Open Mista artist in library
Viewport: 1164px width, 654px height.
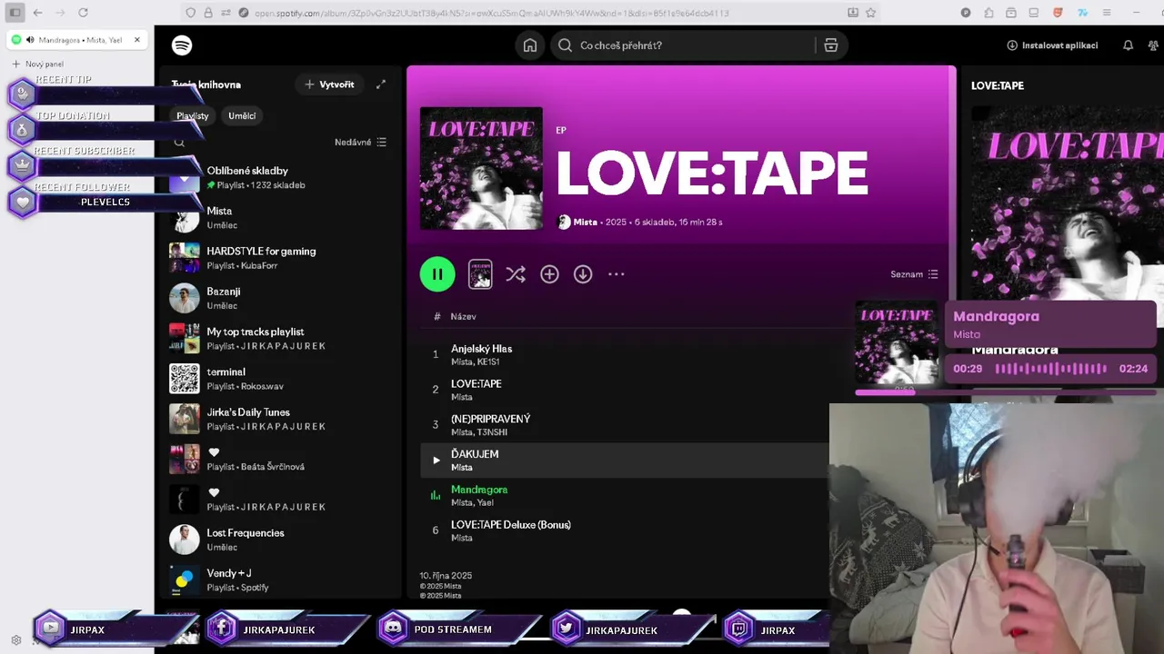[x=281, y=218]
